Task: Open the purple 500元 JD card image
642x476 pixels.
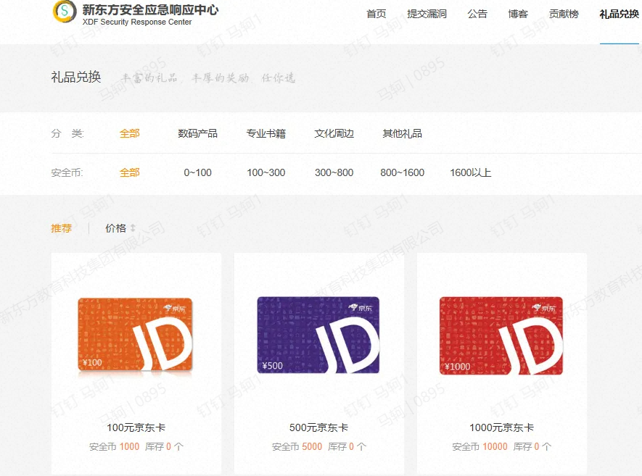Action: tap(318, 335)
